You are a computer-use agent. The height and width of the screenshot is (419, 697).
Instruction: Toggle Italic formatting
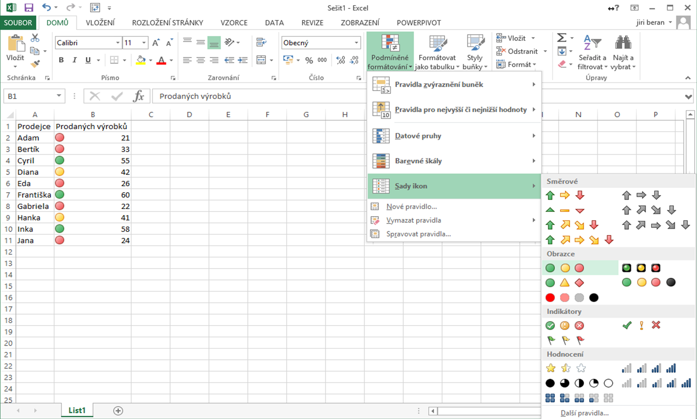pos(75,60)
